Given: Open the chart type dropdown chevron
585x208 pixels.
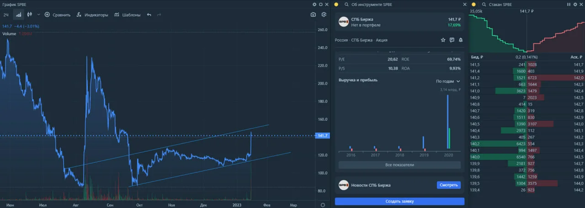Looking at the screenshot, I should click(38, 15).
